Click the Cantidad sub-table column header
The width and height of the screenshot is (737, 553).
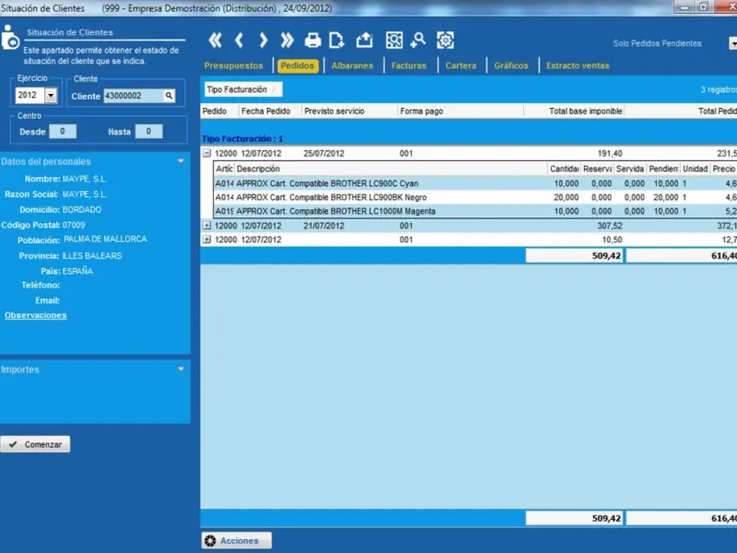click(564, 169)
